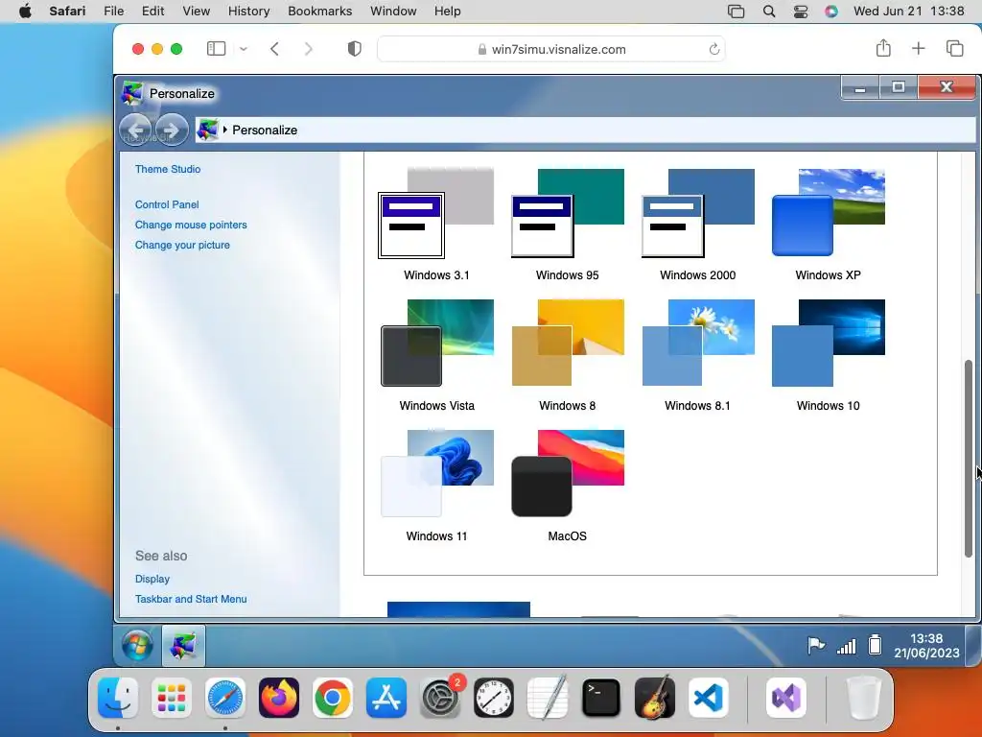The image size is (982, 737).
Task: Open Launchpad from the Dock
Action: pyautogui.click(x=172, y=697)
